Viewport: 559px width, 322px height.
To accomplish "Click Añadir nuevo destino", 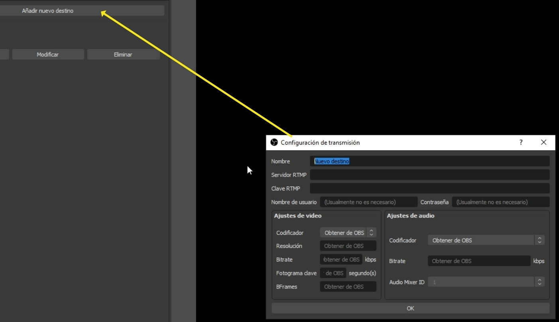I will [83, 10].
